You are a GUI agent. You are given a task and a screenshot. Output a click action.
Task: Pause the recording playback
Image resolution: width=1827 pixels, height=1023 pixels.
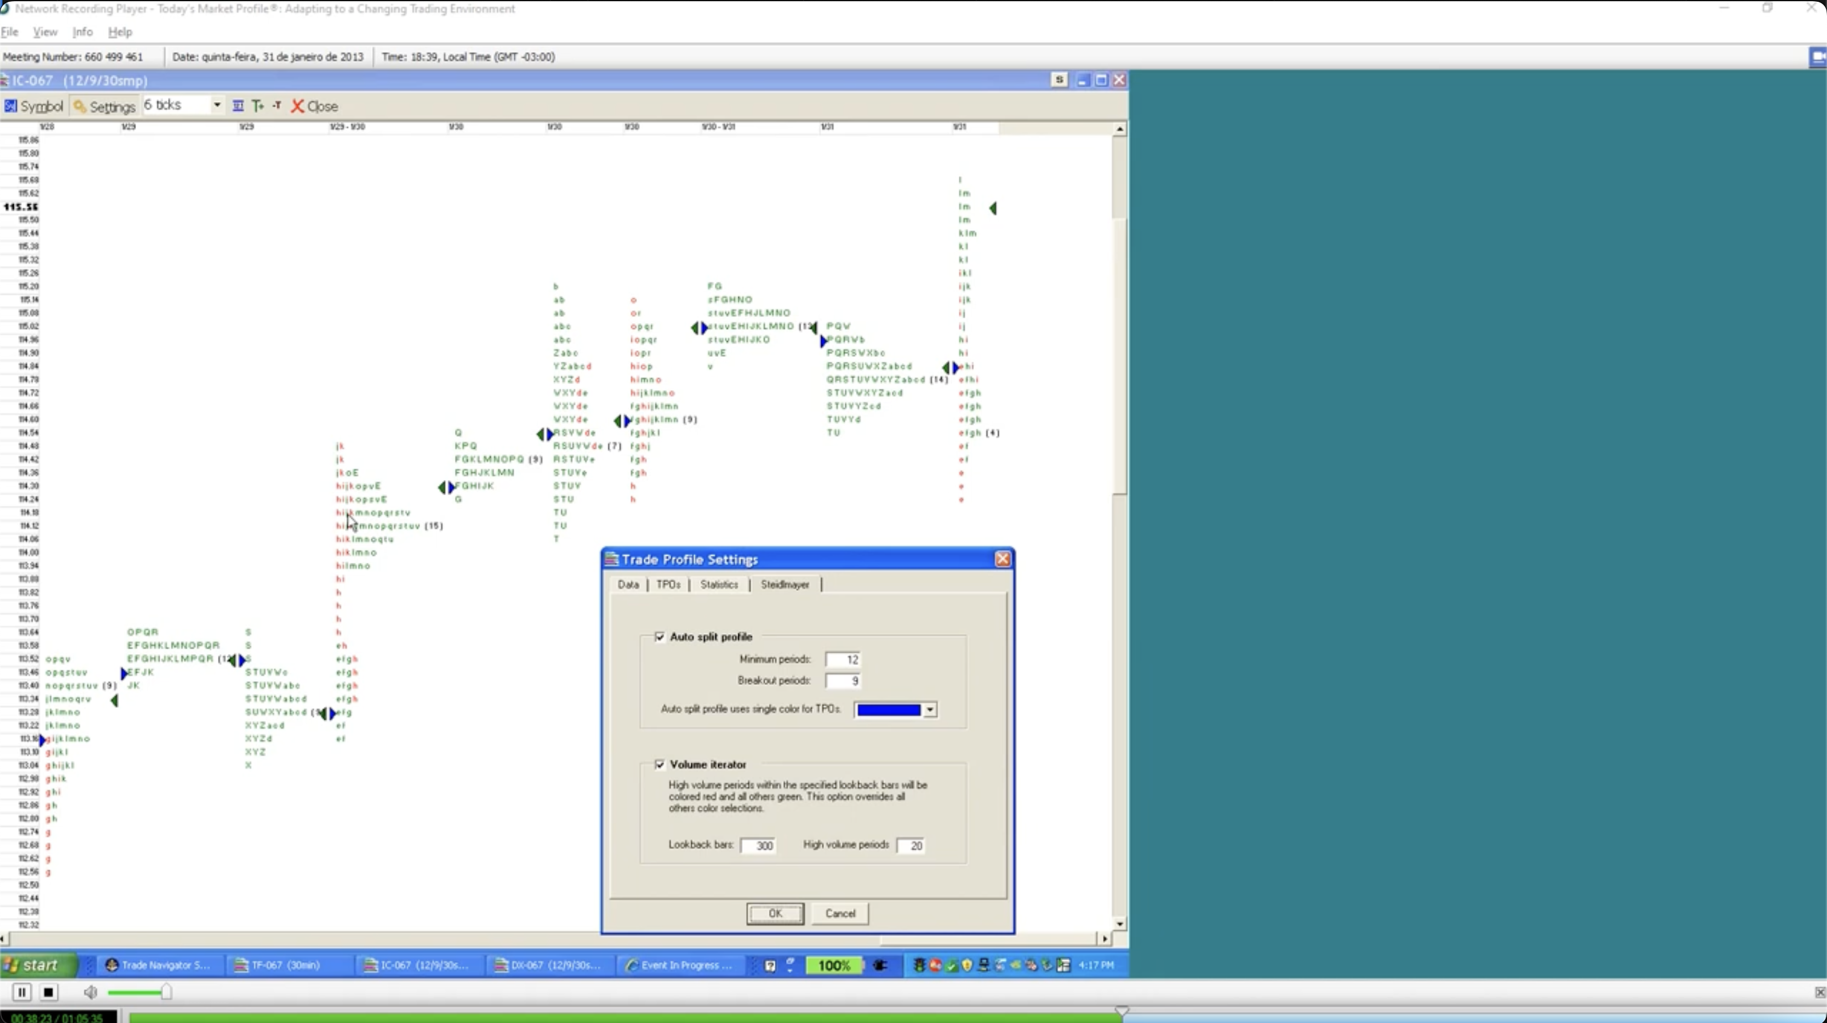point(22,992)
